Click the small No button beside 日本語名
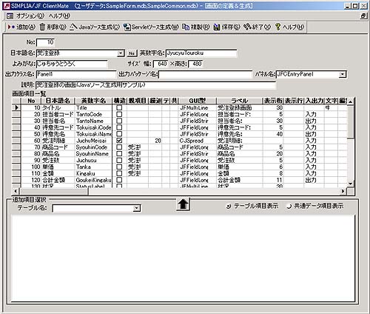This screenshot has width=370, height=314. point(132,53)
